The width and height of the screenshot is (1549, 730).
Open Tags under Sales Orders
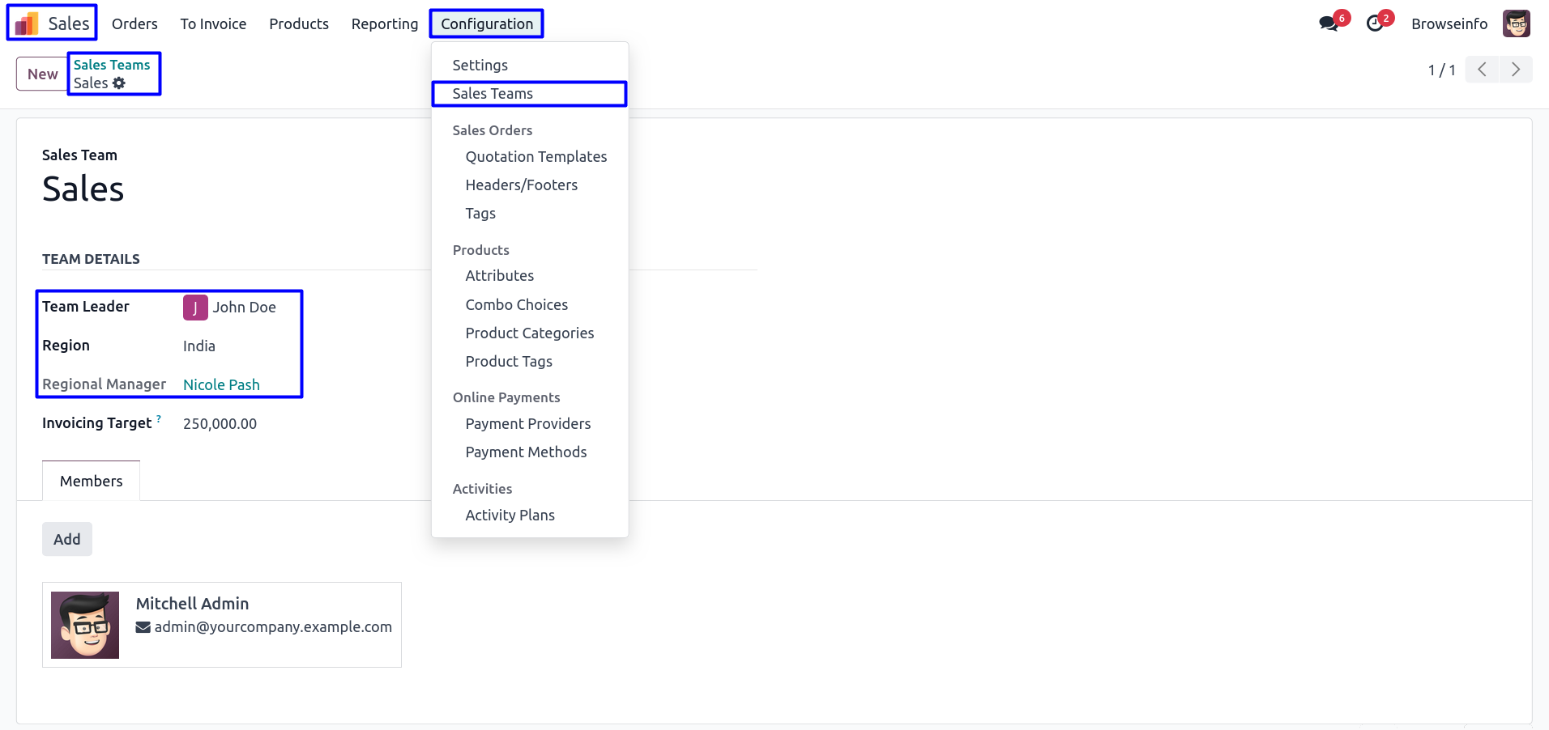pyautogui.click(x=530, y=214)
